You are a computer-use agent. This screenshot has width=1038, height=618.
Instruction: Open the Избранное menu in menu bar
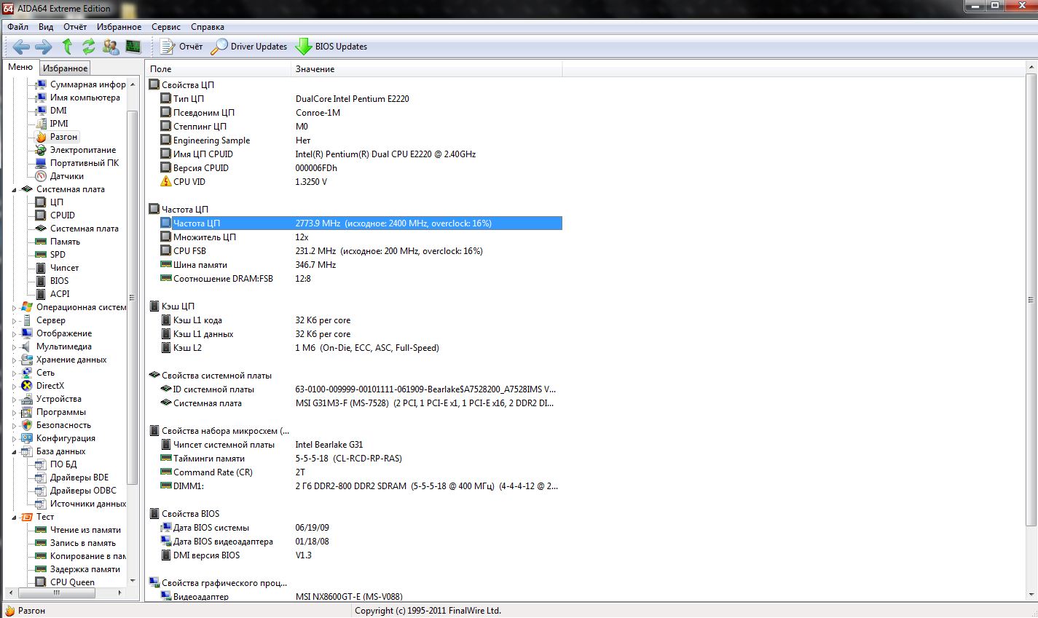point(119,27)
